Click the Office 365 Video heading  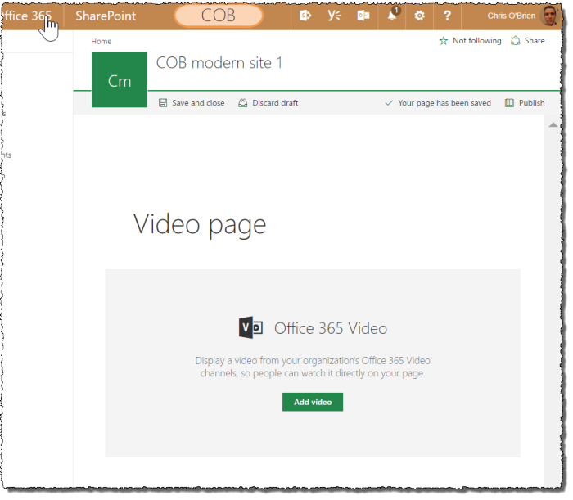pos(331,328)
